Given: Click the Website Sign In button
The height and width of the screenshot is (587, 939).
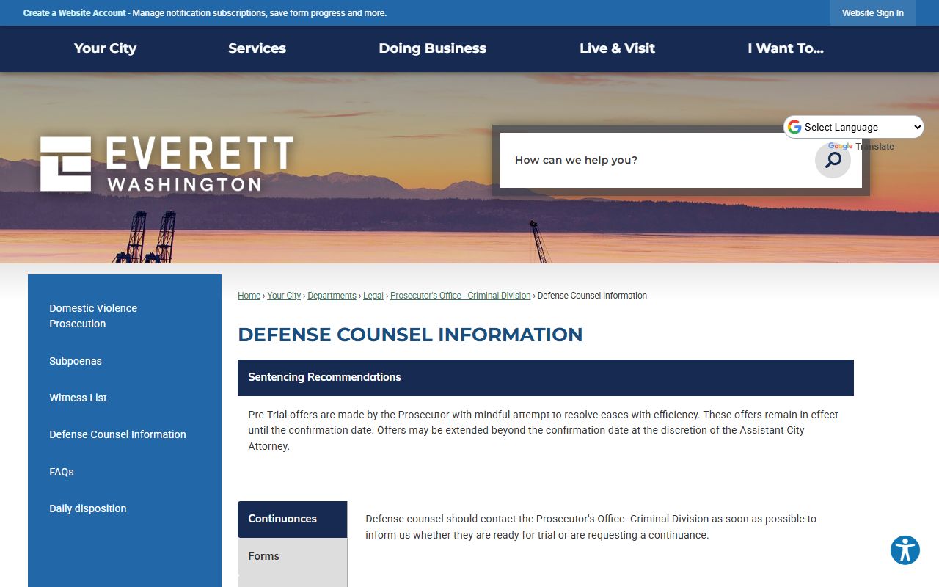Looking at the screenshot, I should (x=872, y=13).
